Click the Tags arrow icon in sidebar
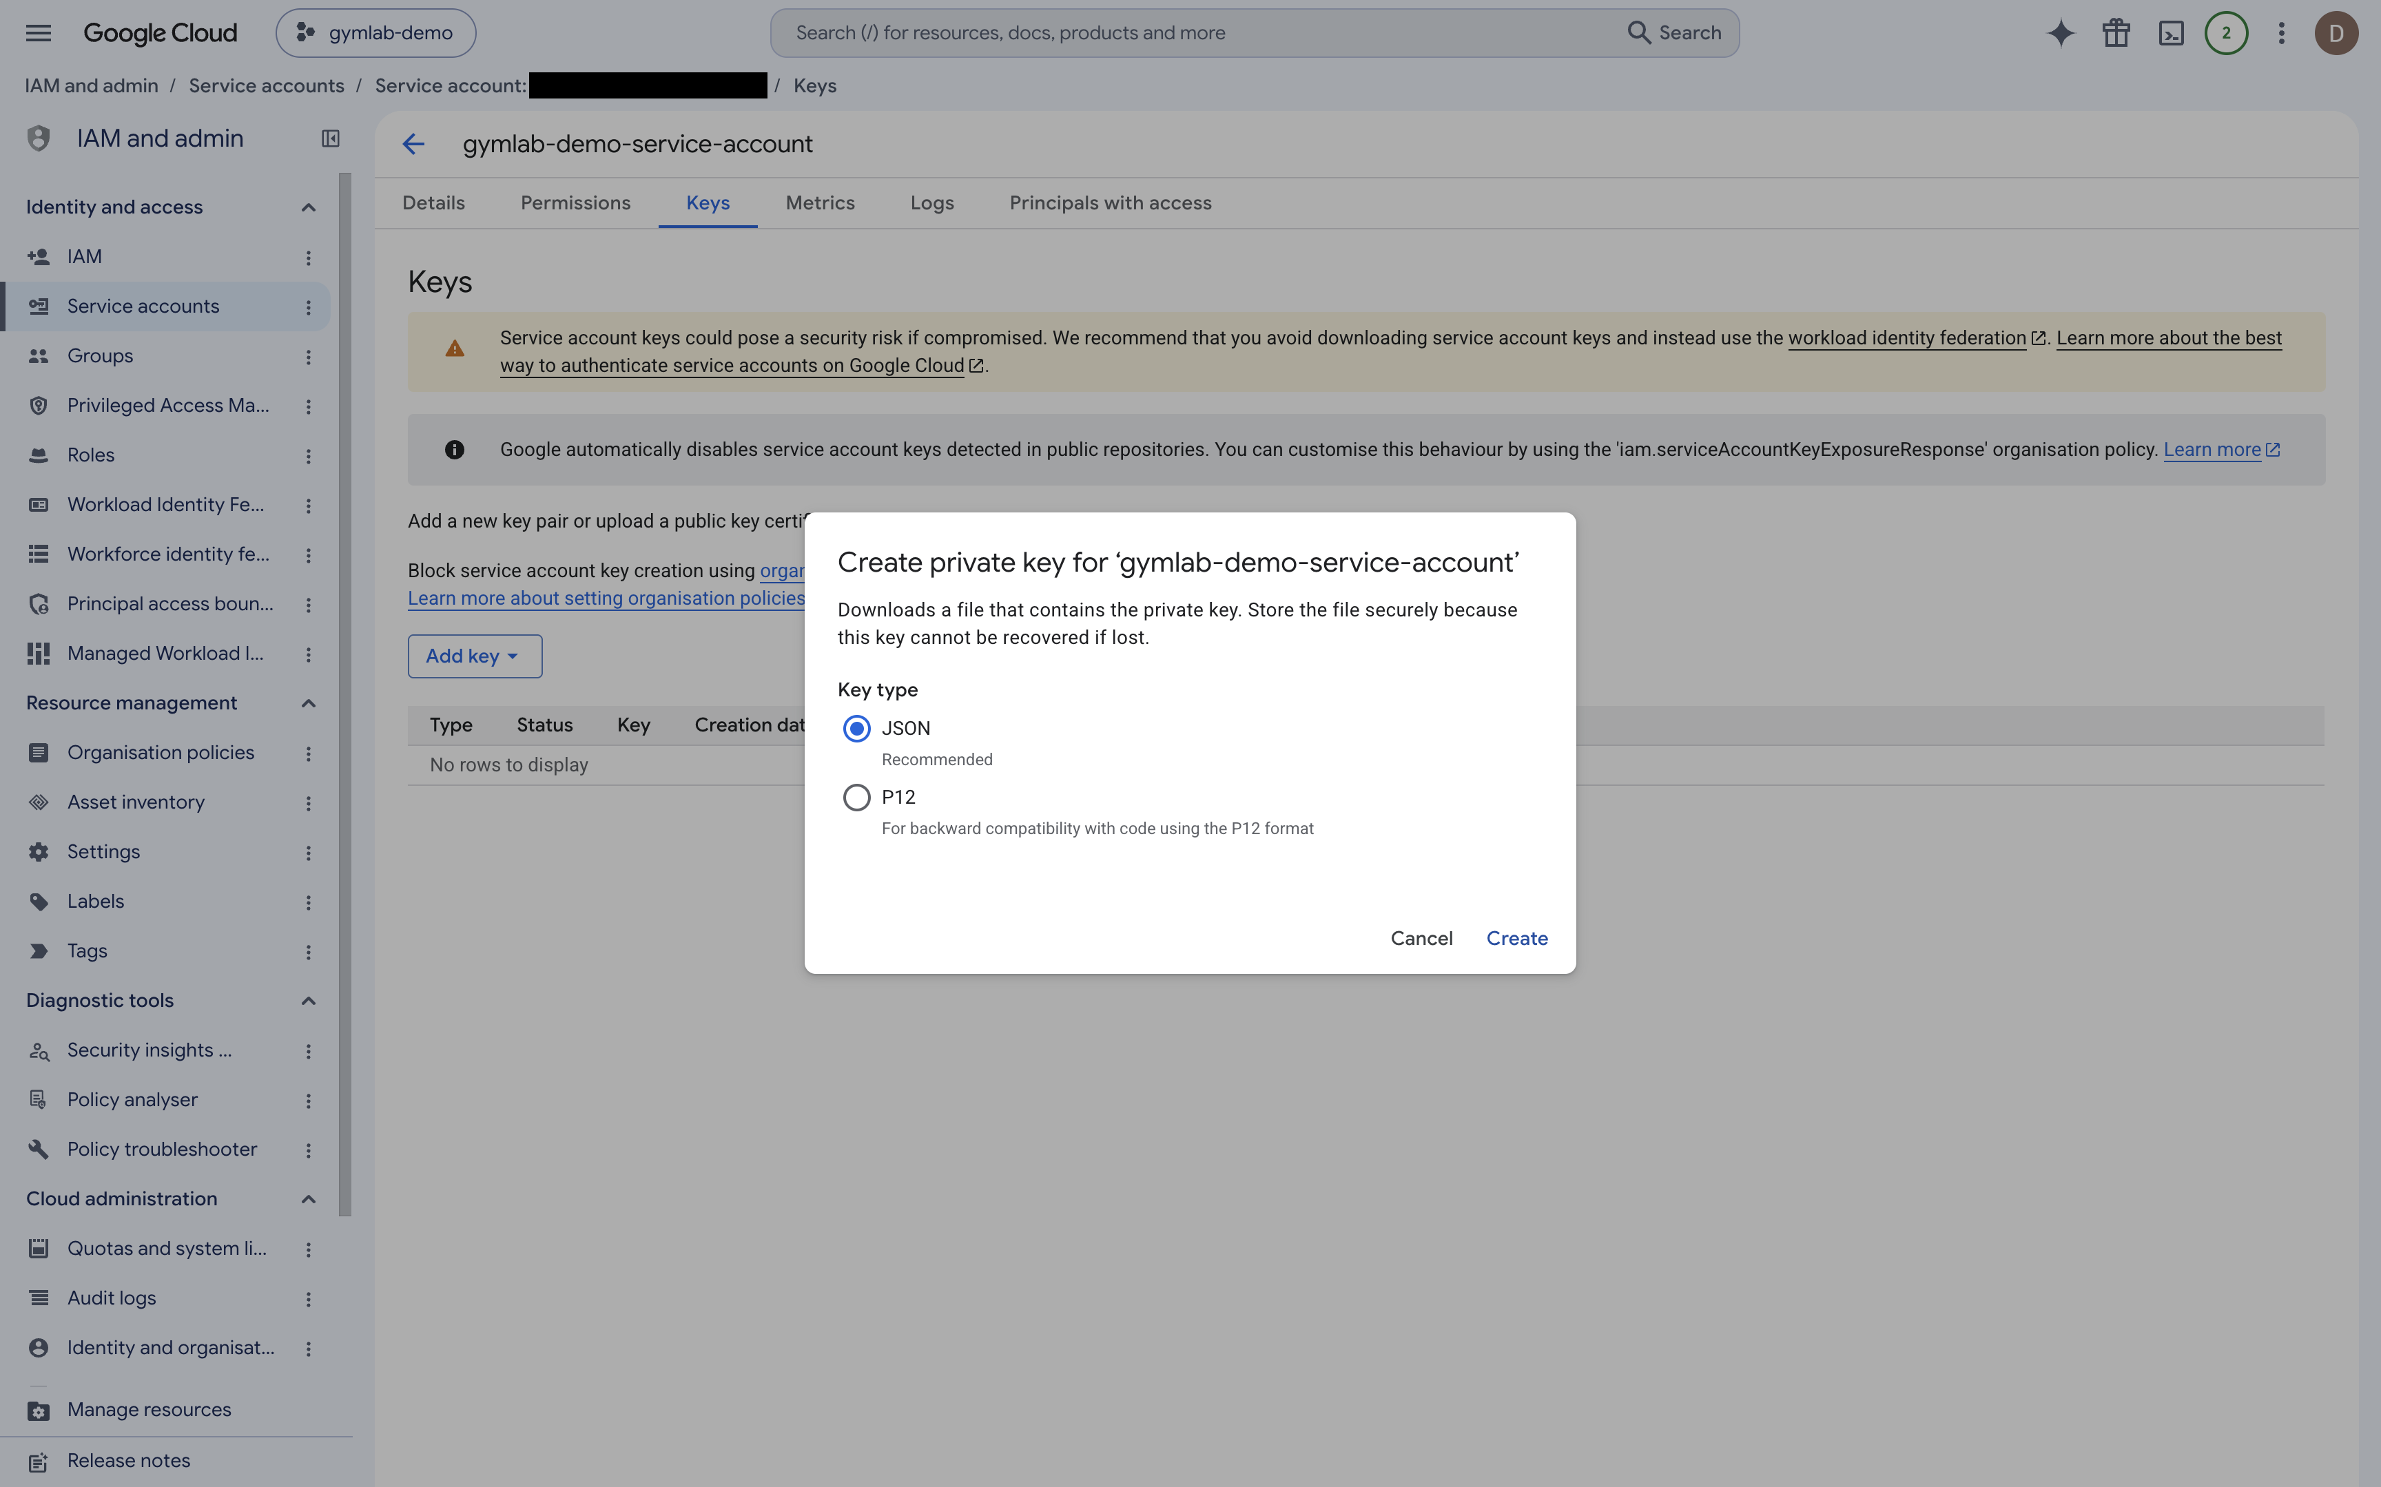2381x1487 pixels. coord(39,951)
